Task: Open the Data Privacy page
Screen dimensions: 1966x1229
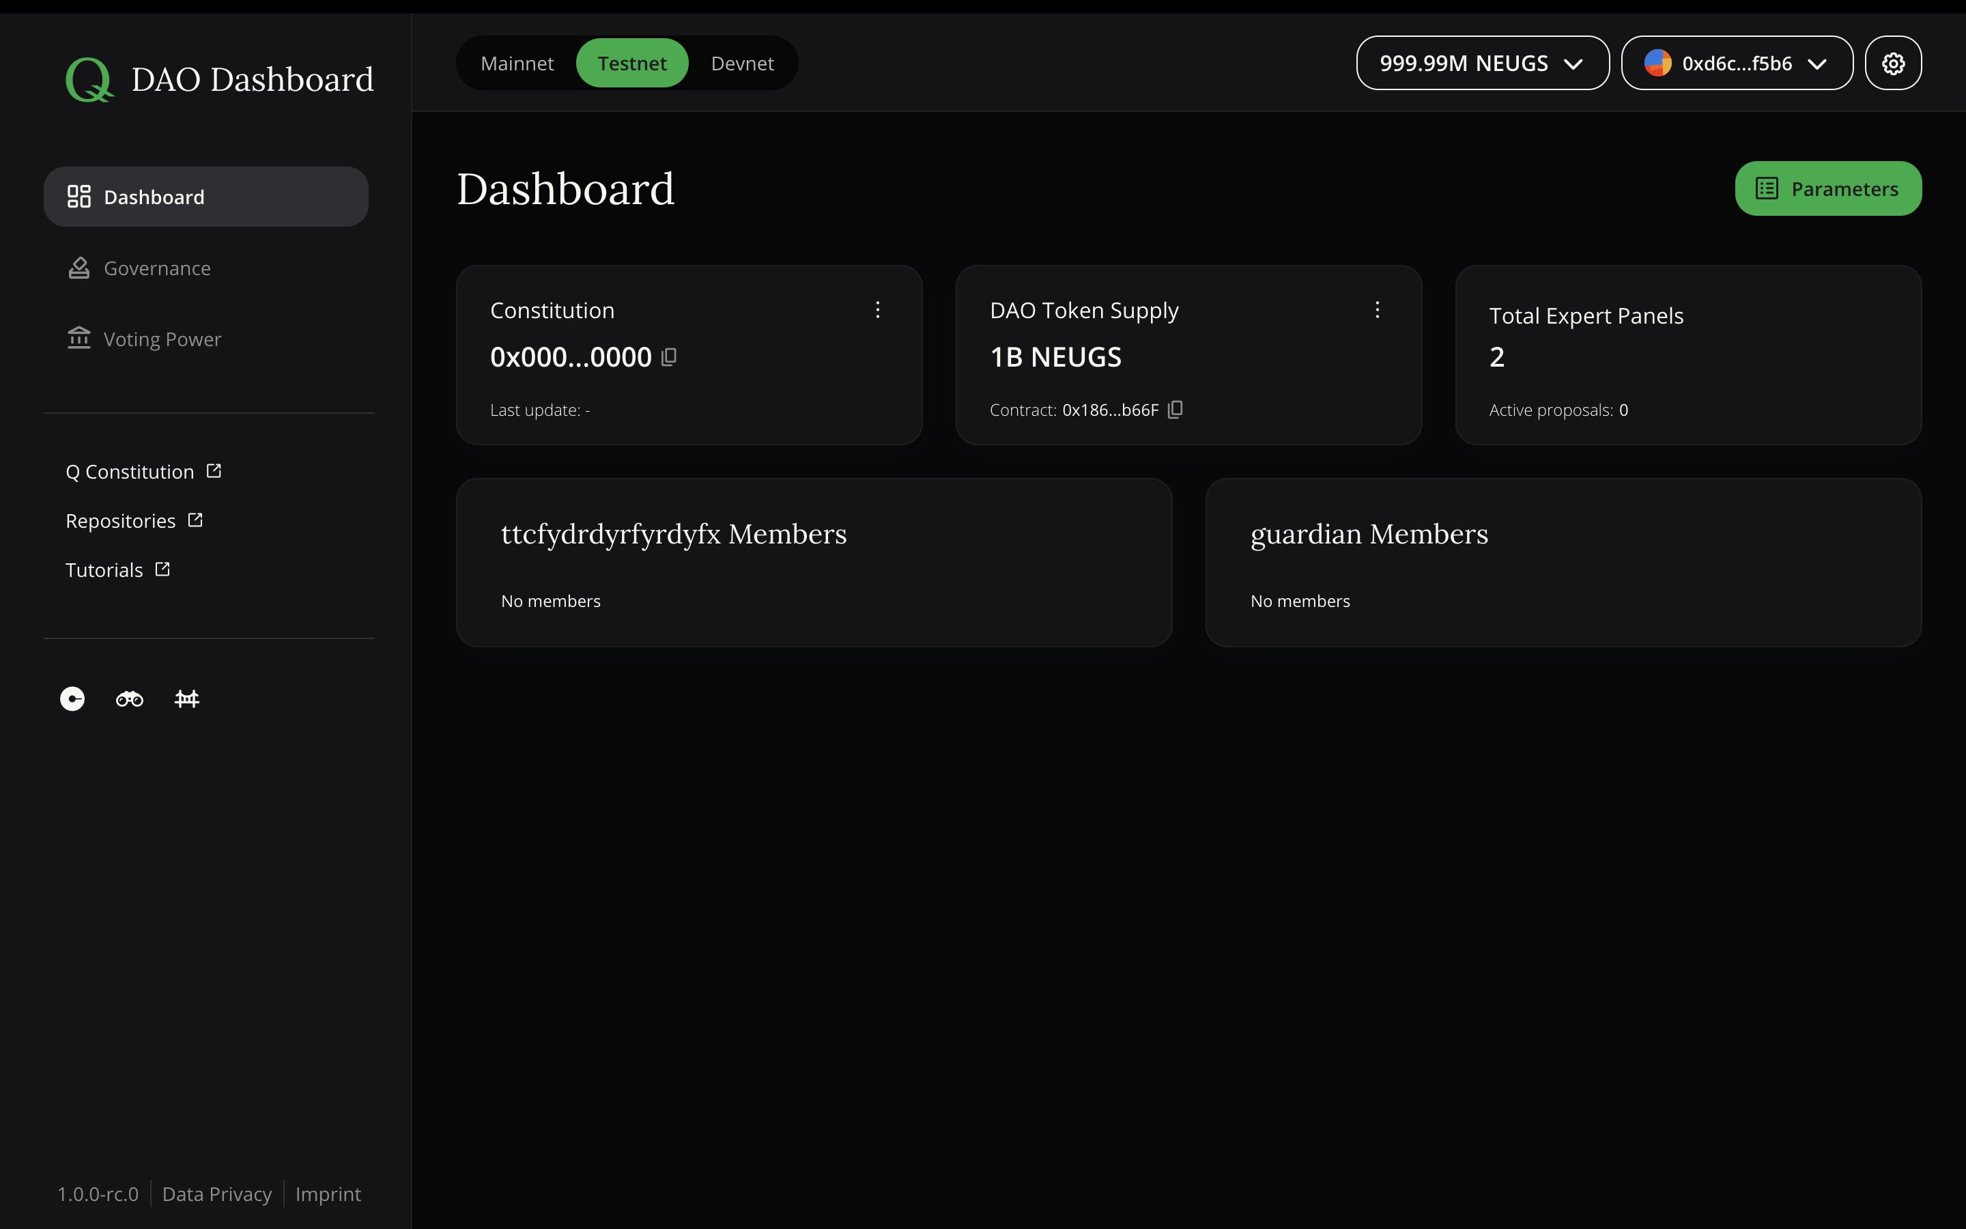Action: coord(217,1193)
